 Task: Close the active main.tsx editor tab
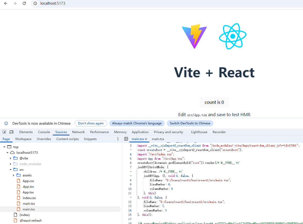click(x=146, y=139)
